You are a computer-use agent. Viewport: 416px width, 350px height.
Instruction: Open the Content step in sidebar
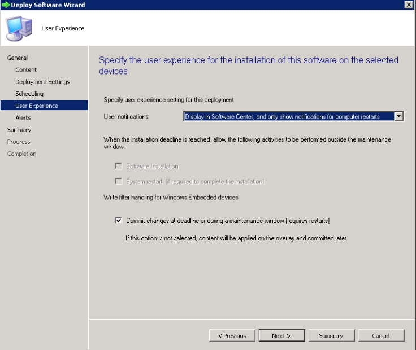[26, 70]
